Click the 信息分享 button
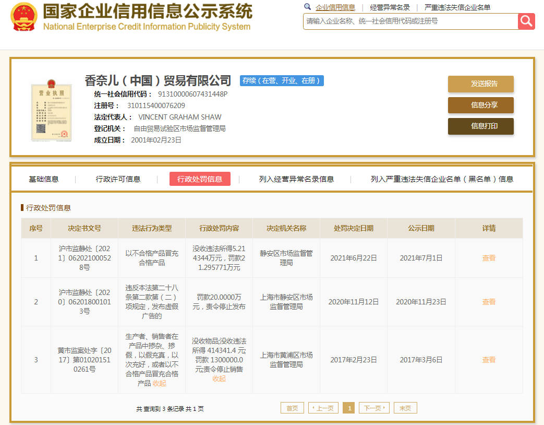Screen dimensions: 544x425 (480, 105)
